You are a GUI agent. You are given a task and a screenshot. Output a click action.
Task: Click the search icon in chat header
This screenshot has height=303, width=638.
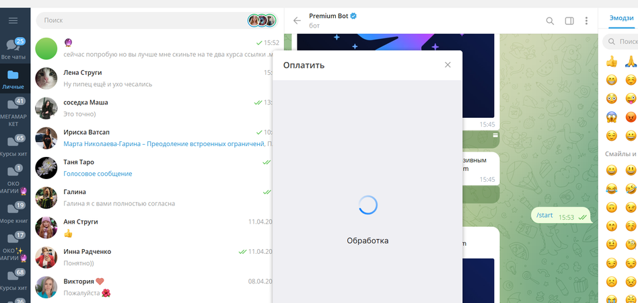point(550,21)
